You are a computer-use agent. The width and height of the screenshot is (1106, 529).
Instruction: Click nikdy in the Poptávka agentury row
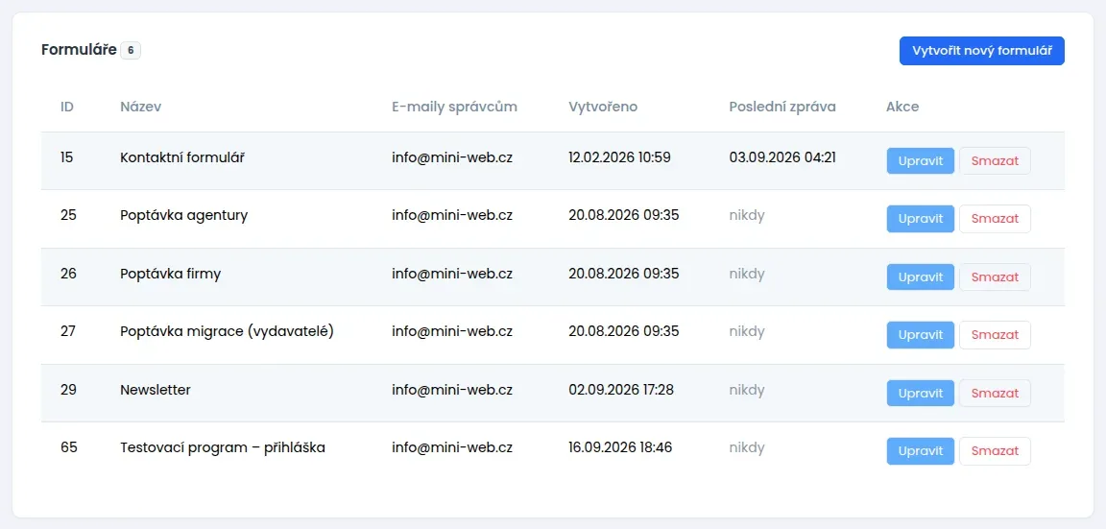[746, 216]
